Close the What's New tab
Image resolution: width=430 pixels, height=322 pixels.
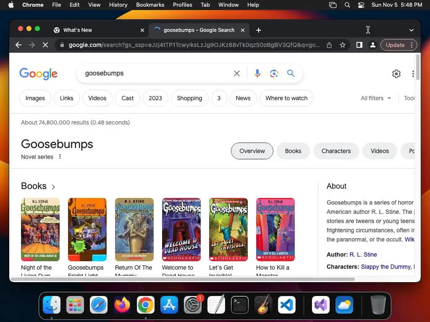[x=142, y=30]
